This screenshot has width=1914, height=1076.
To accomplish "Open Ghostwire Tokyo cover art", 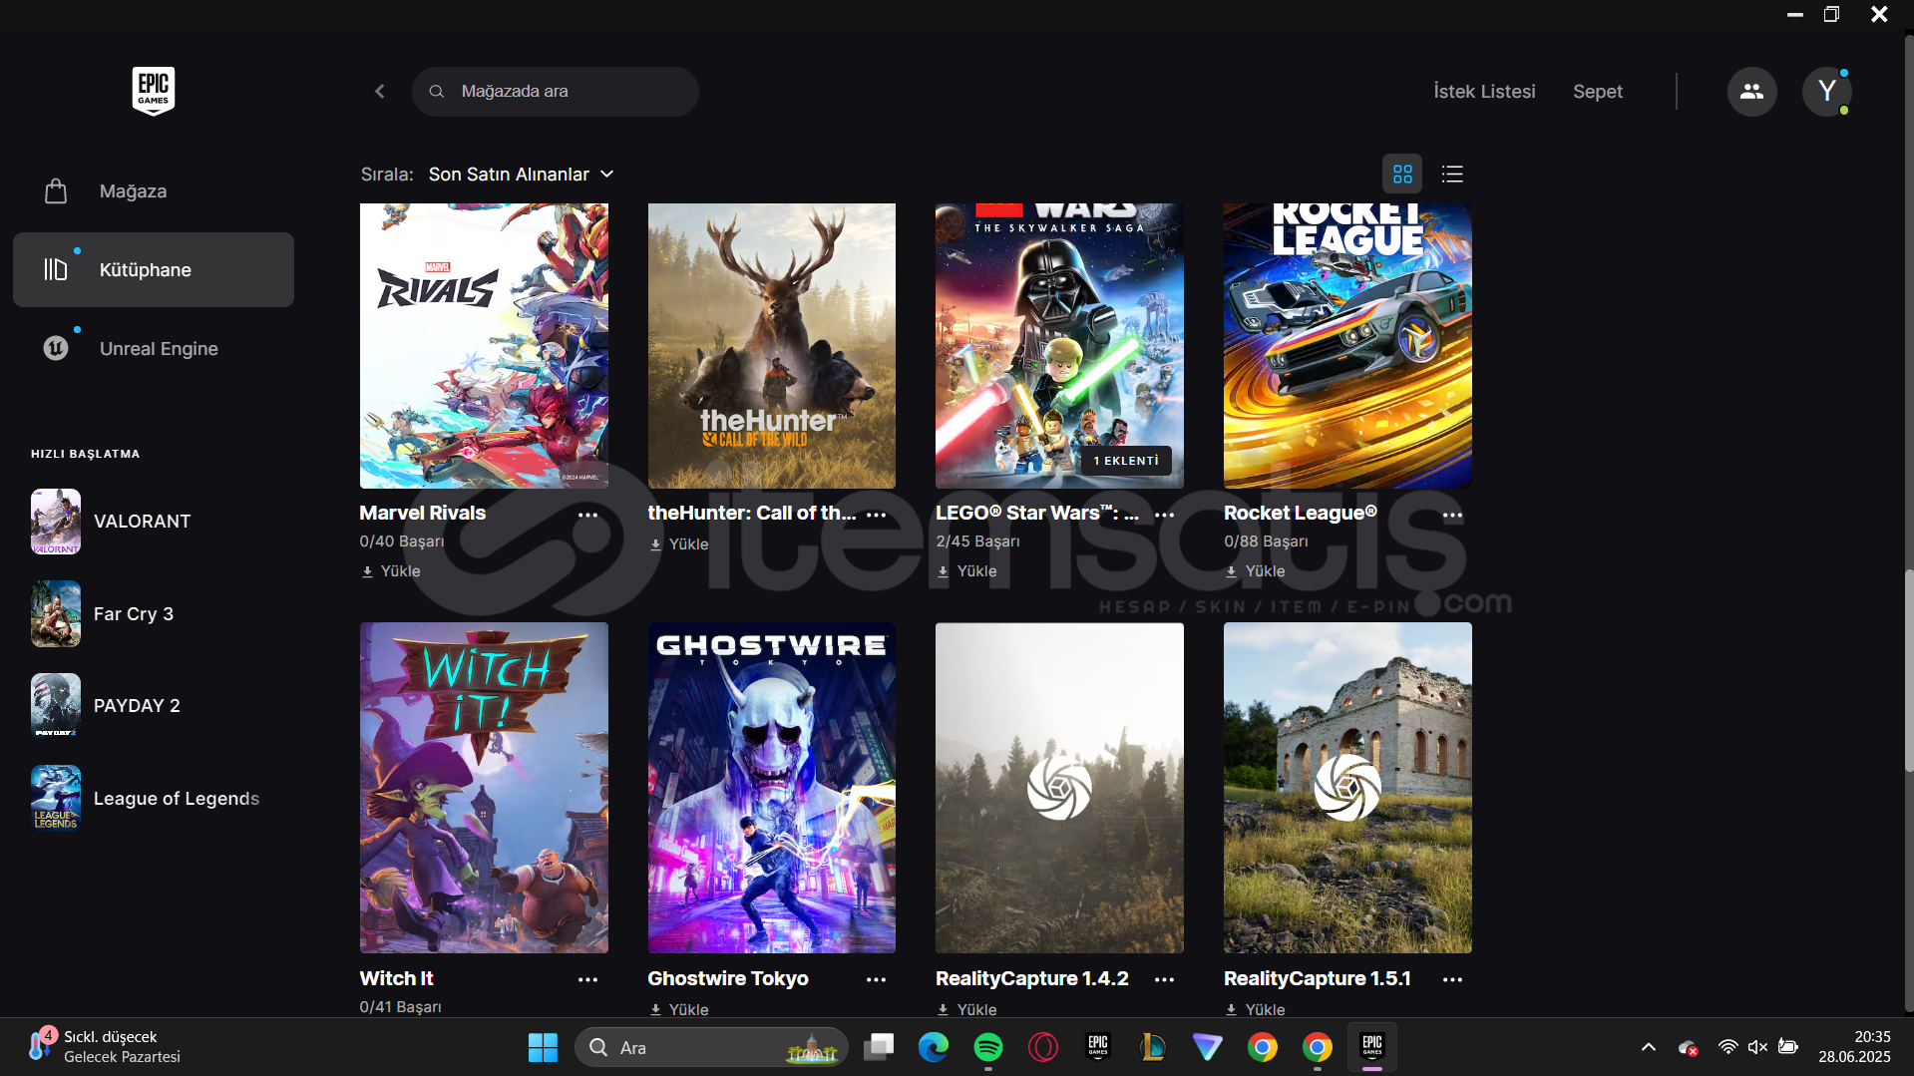I will 772,788.
